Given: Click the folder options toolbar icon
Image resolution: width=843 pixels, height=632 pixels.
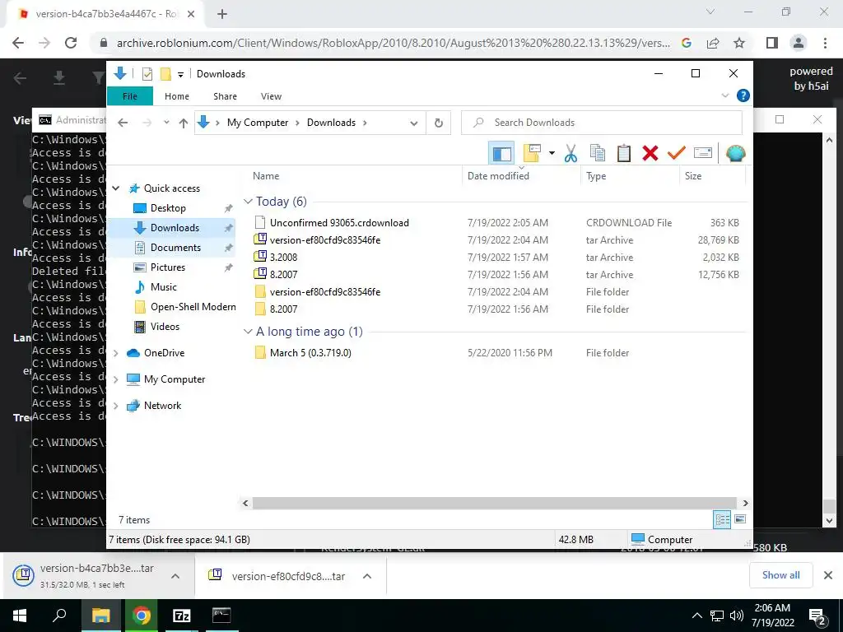Looking at the screenshot, I should (x=531, y=154).
